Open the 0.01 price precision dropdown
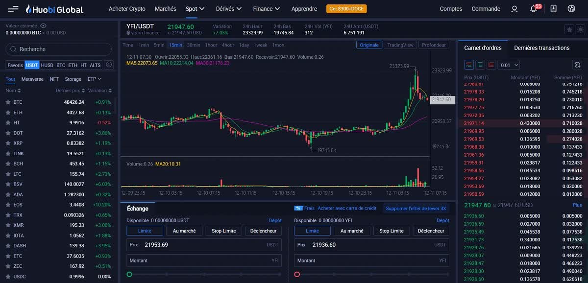This screenshot has height=283, width=588. (x=509, y=65)
